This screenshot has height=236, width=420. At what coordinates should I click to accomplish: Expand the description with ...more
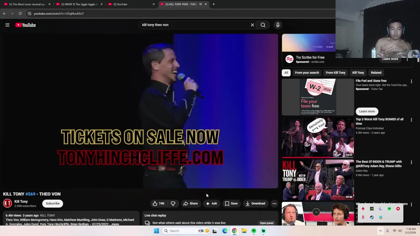115,224
